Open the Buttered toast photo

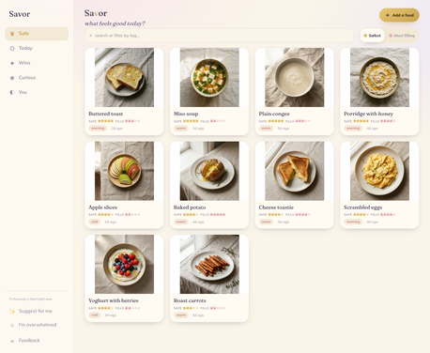tap(124, 77)
